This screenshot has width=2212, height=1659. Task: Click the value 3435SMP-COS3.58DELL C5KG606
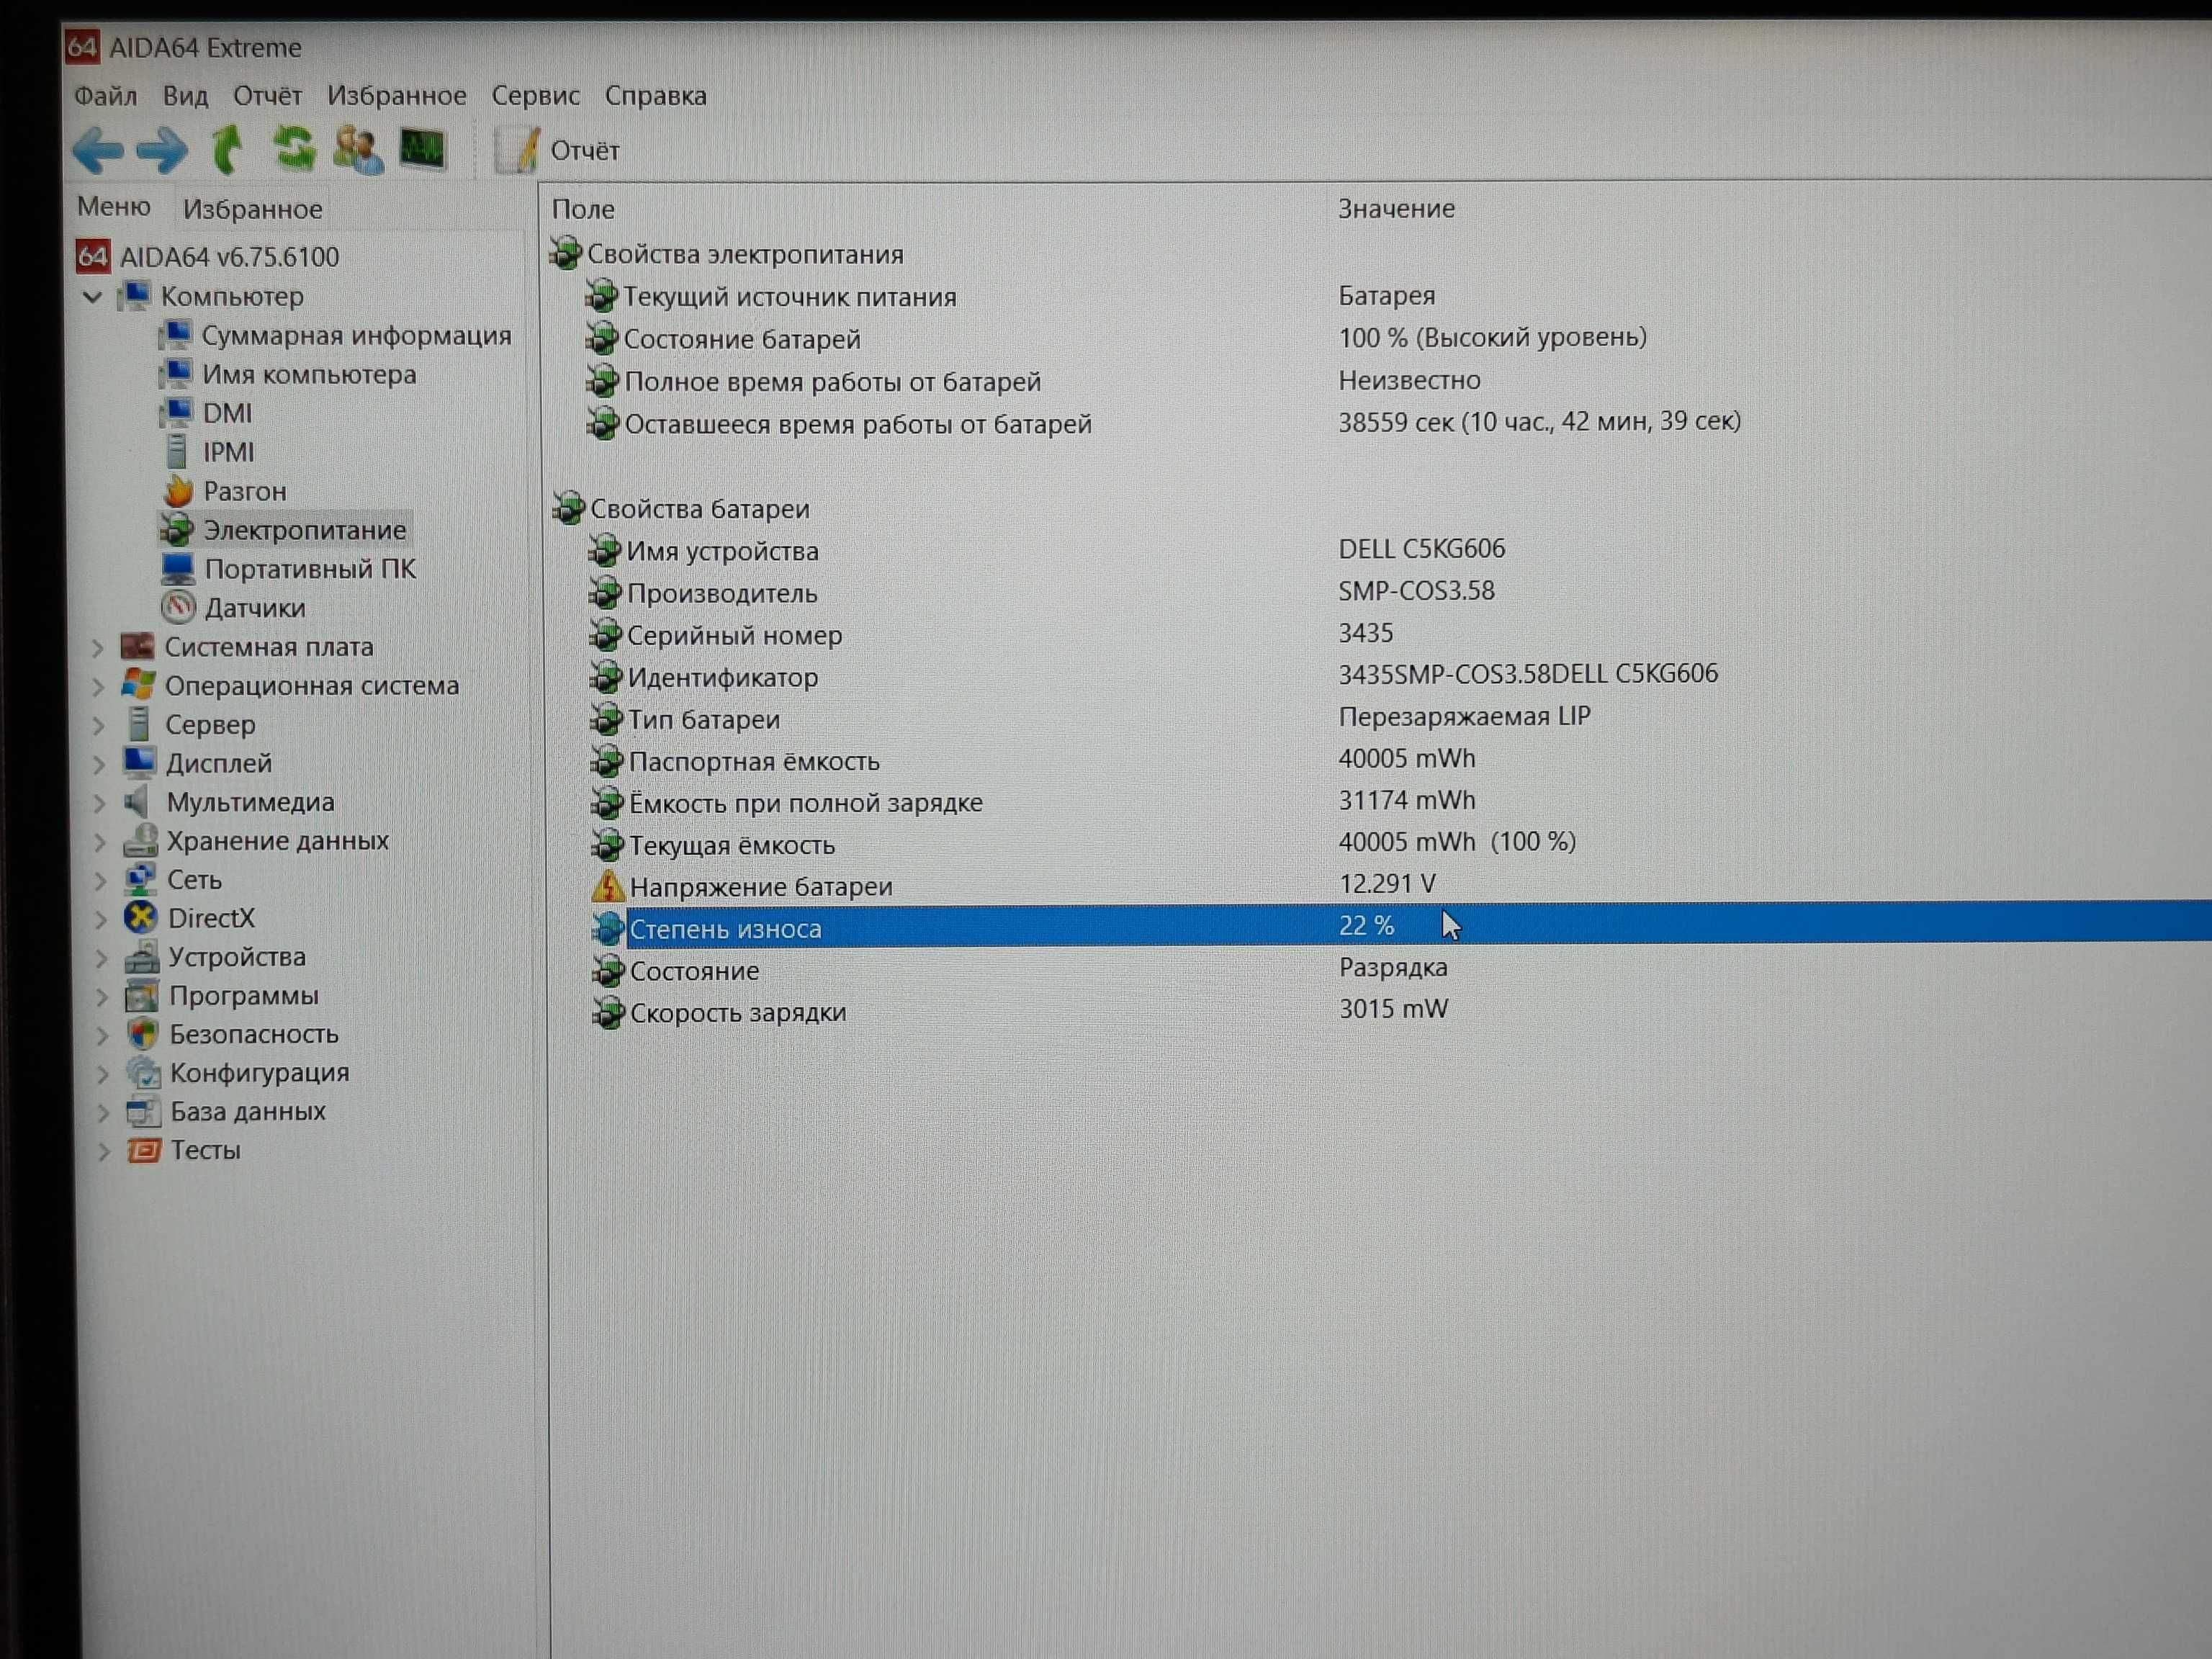click(1528, 674)
